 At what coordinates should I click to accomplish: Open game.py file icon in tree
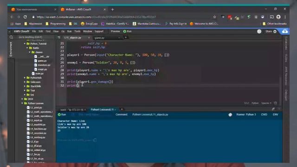(x=36, y=61)
